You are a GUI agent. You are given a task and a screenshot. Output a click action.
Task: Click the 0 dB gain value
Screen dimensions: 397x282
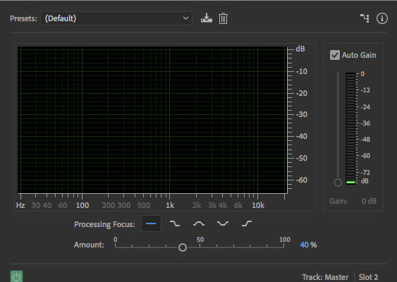click(x=369, y=201)
